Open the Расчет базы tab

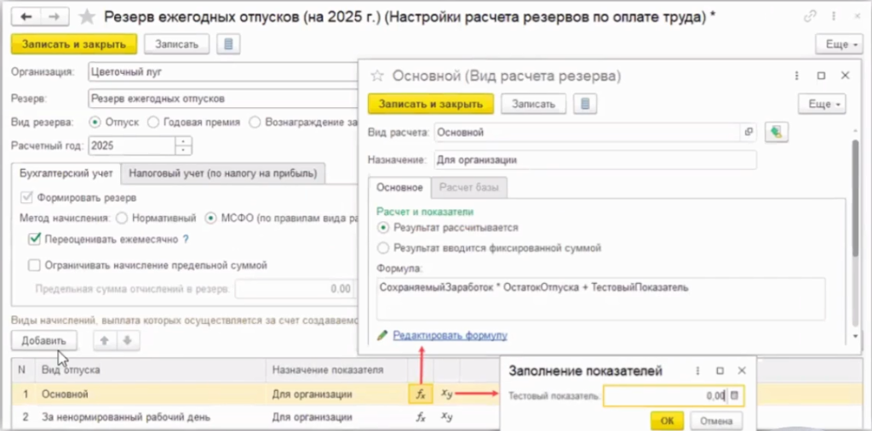[x=469, y=188]
